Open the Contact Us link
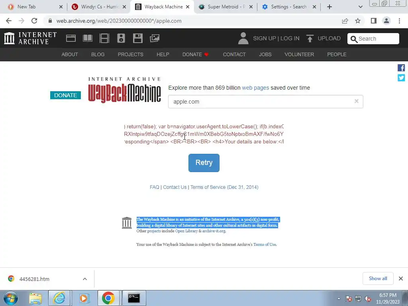The width and height of the screenshot is (408, 306). 175,187
